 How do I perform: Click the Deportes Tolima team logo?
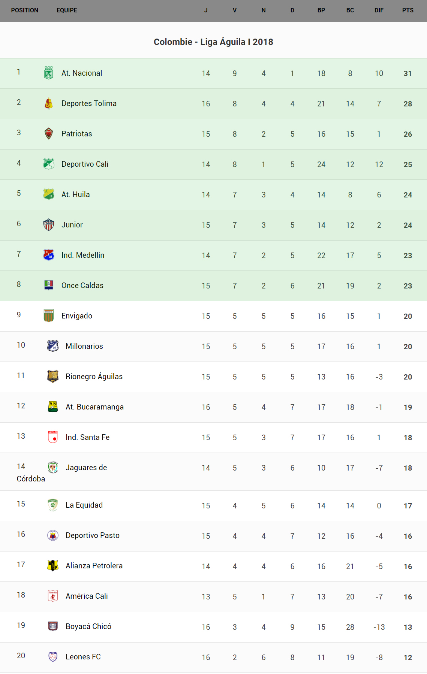[x=49, y=103]
